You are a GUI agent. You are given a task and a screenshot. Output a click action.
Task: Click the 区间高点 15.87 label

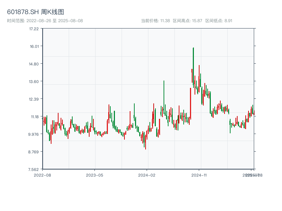(x=188, y=21)
